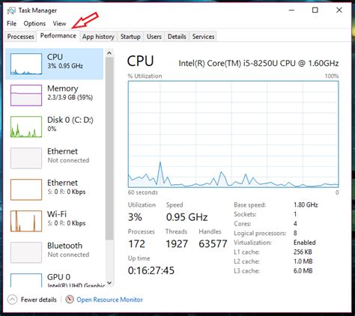The width and height of the screenshot is (355, 316).
Task: Open the Details tab
Action: [177, 37]
